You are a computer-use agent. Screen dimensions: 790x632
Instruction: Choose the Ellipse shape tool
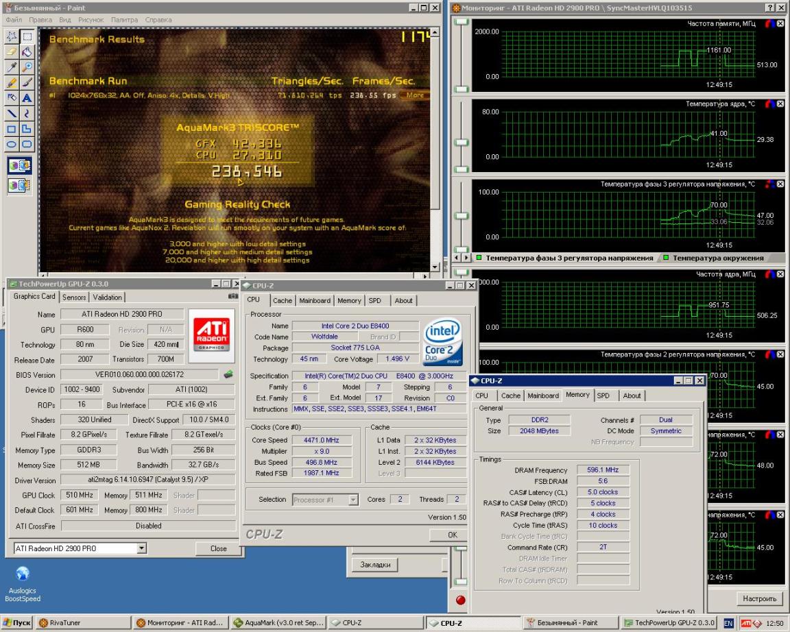[x=12, y=144]
